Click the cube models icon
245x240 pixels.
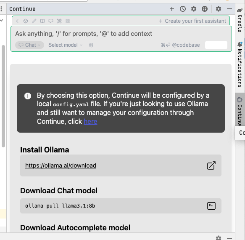(x=26, y=21)
